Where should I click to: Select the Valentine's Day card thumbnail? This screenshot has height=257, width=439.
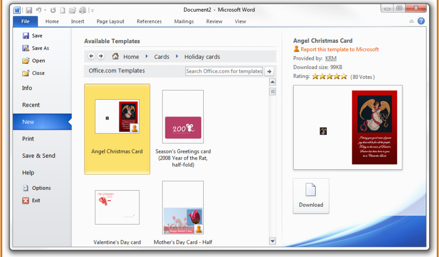coord(117,207)
